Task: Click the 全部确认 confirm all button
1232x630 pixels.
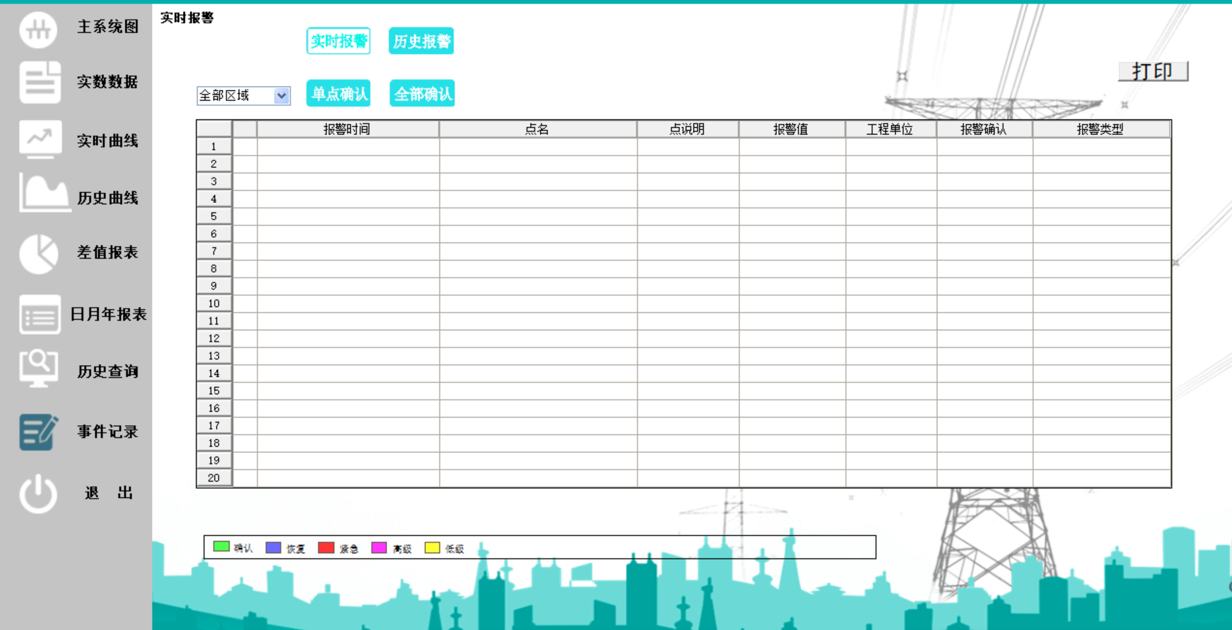Action: tap(421, 93)
